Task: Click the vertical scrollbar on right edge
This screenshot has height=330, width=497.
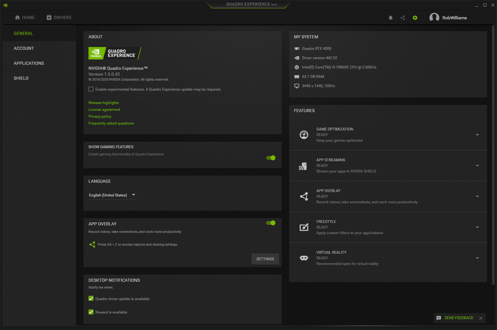Action: click(x=493, y=155)
